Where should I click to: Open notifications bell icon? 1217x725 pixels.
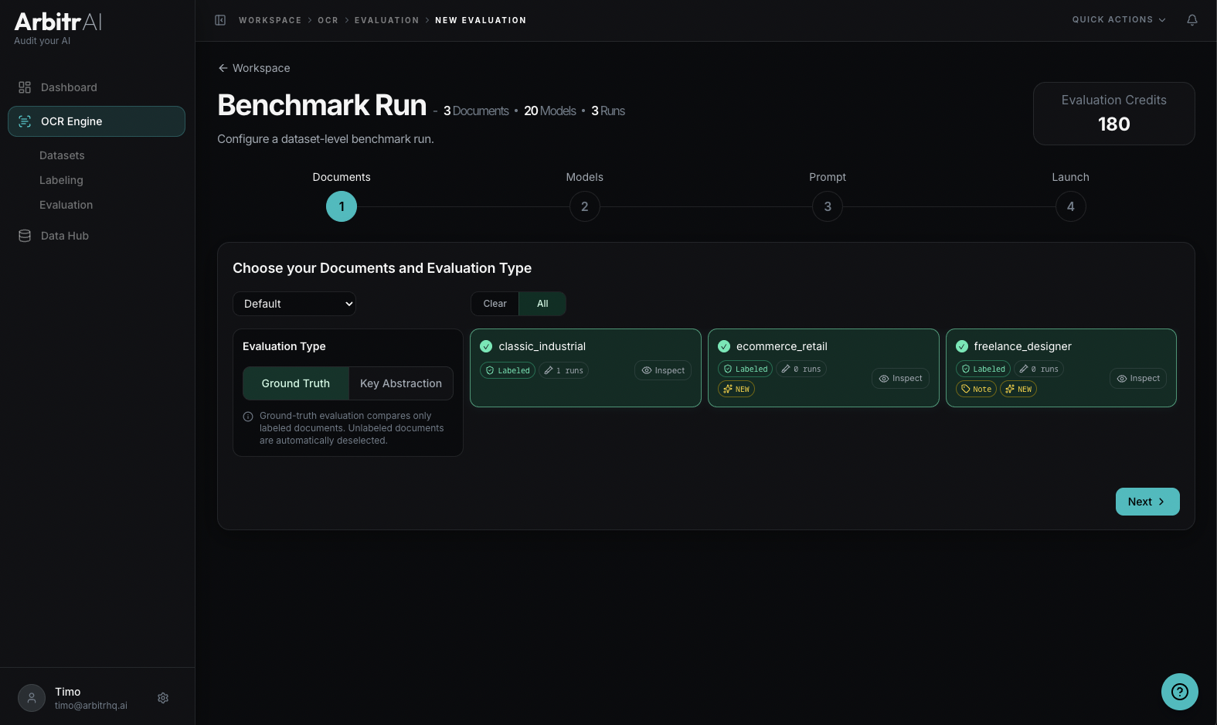pyautogui.click(x=1192, y=20)
